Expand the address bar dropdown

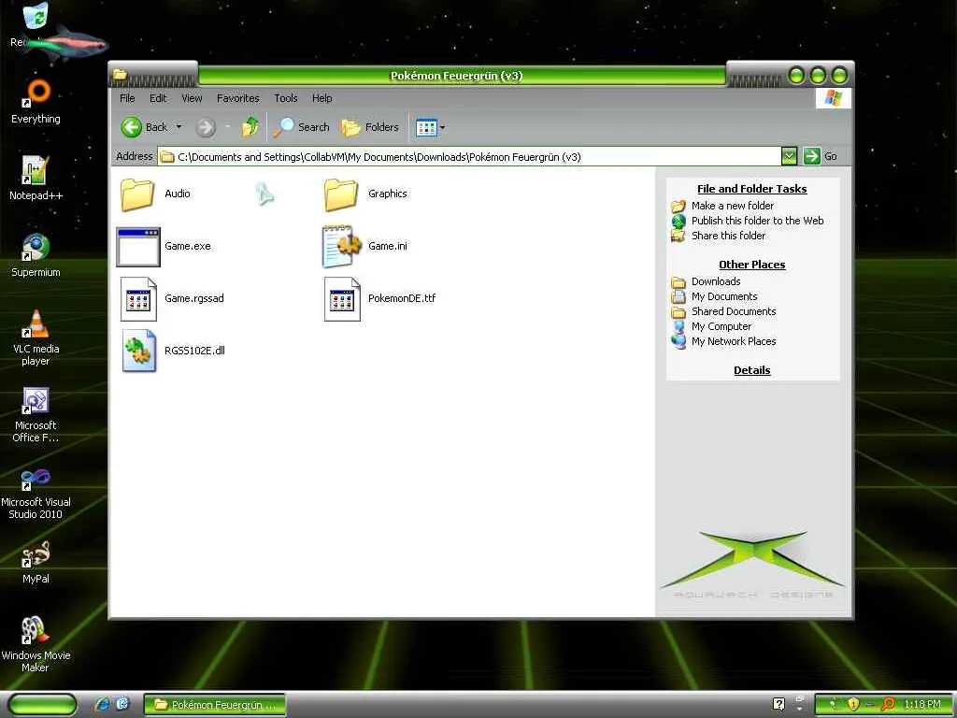pyautogui.click(x=789, y=156)
